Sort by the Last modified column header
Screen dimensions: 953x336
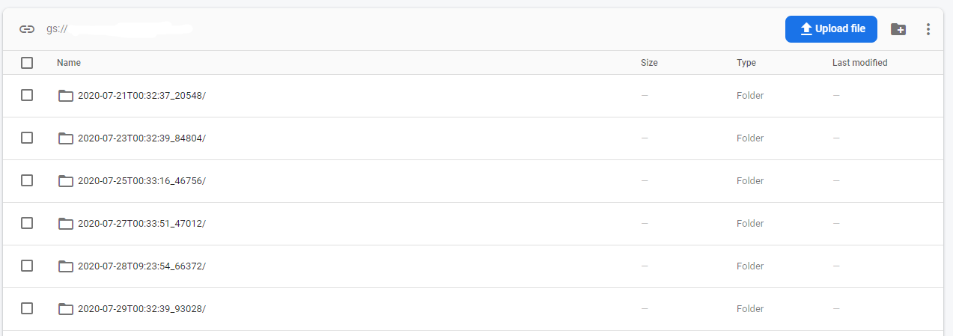coord(859,63)
